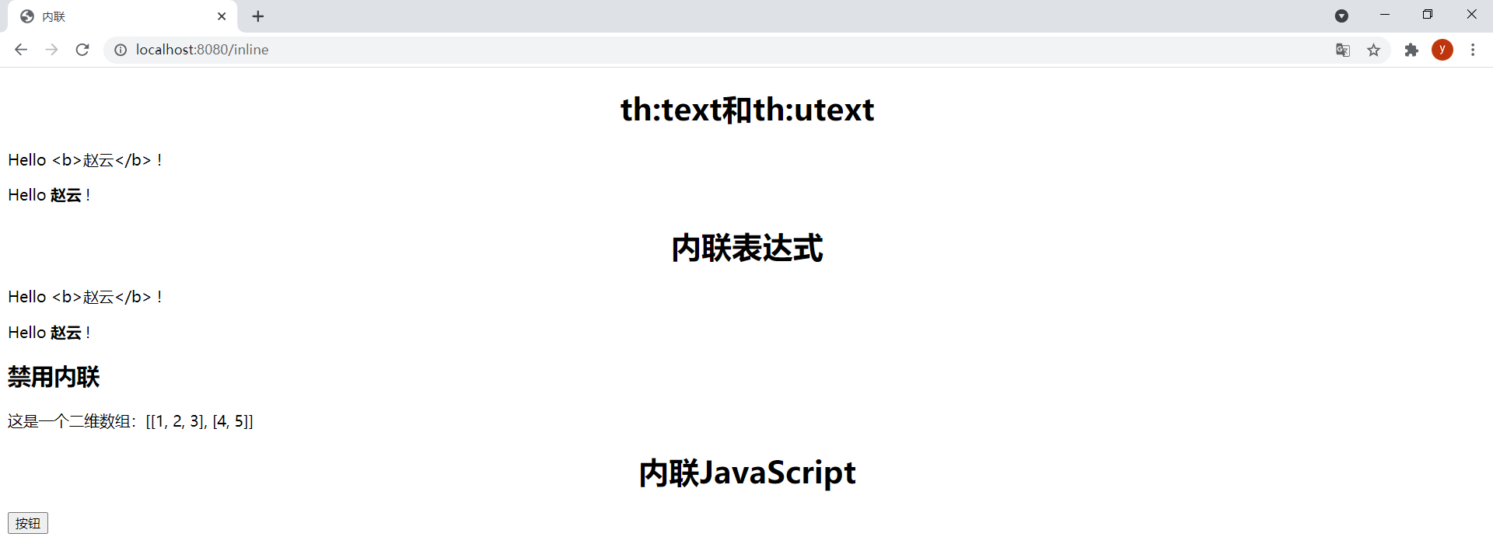Click the th:text和th:utext heading

(x=746, y=110)
